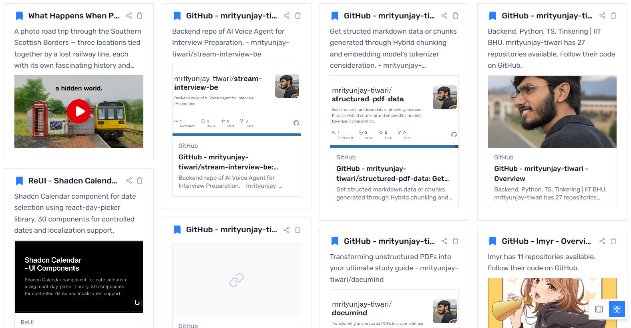Open the "What Happens When P..." bookmark title
This screenshot has width=631, height=328.
click(74, 16)
